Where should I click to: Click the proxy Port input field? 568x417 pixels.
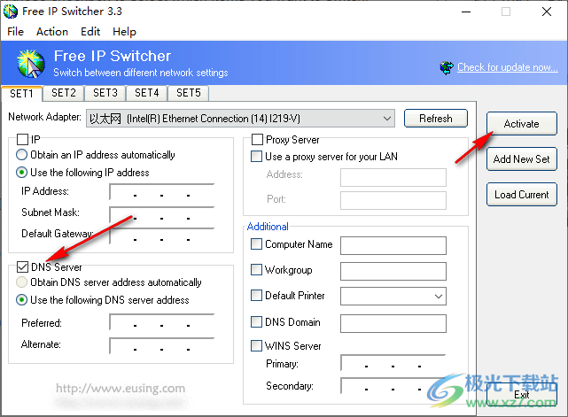click(393, 201)
